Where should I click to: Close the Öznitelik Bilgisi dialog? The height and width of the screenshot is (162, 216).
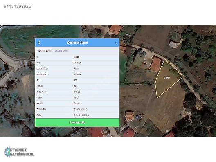[116, 43]
